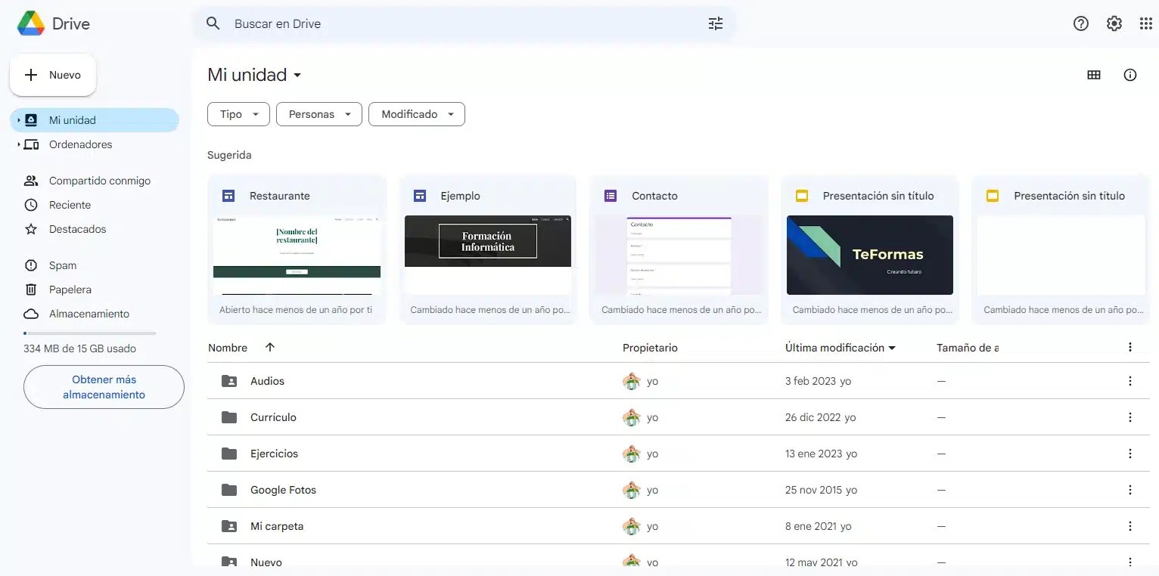Click the 3 feb 2023 date
This screenshot has width=1159, height=576.
click(810, 381)
